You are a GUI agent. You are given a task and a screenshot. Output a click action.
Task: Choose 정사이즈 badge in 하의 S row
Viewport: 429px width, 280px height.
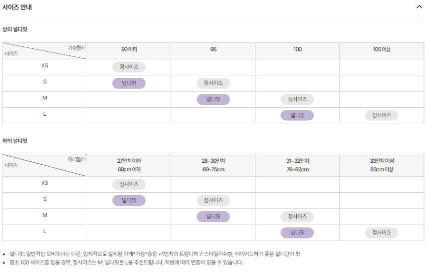pos(213,200)
